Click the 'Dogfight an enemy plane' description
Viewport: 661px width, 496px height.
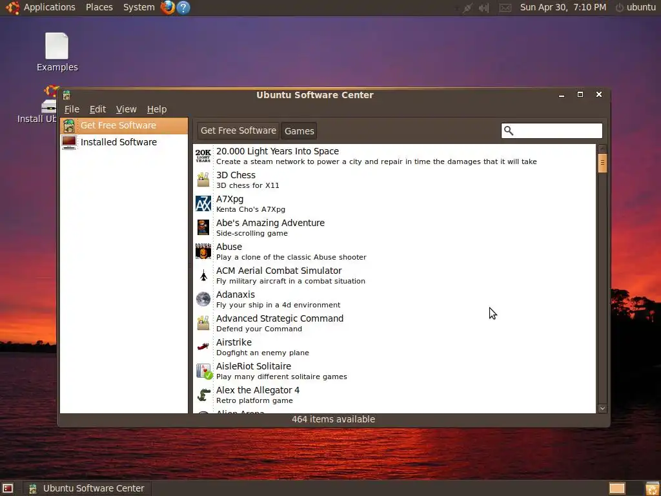(x=262, y=353)
